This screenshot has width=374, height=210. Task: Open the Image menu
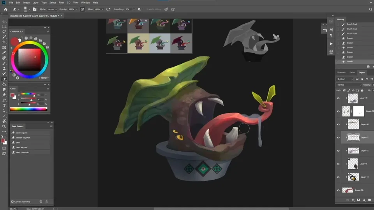point(26,3)
